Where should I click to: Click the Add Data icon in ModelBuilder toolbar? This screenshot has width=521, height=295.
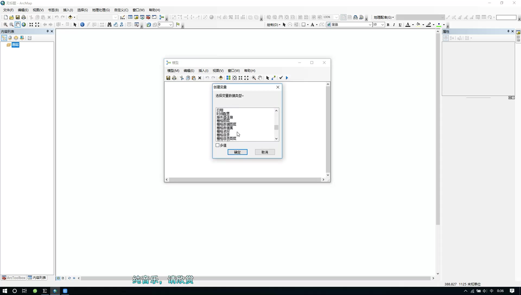point(221,78)
